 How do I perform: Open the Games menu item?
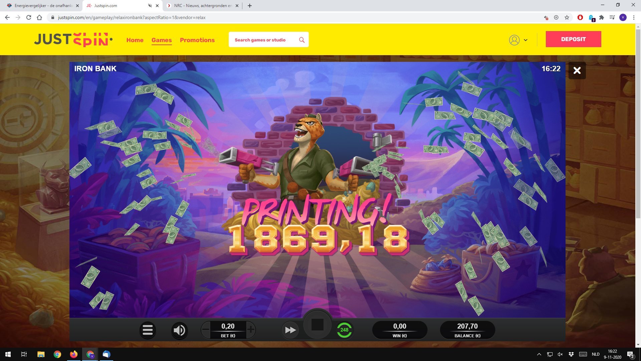(162, 40)
